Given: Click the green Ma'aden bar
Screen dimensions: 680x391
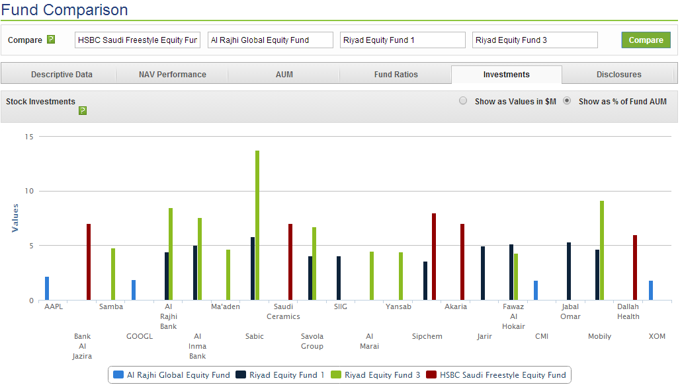Looking at the screenshot, I should click(x=228, y=275).
